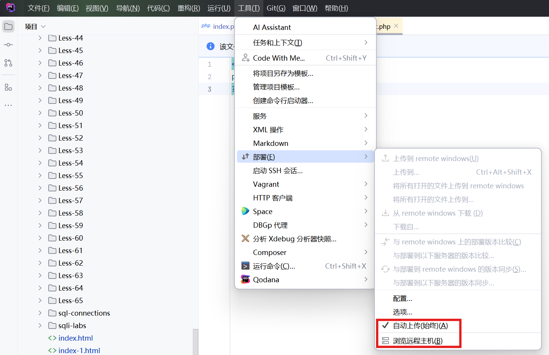Toggle 自动上传(始终) checkmark option

pyautogui.click(x=420, y=325)
